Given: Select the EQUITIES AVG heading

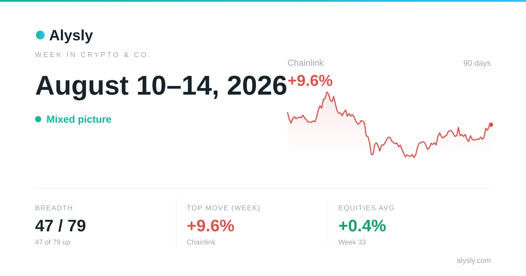Looking at the screenshot, I should 366,208.
